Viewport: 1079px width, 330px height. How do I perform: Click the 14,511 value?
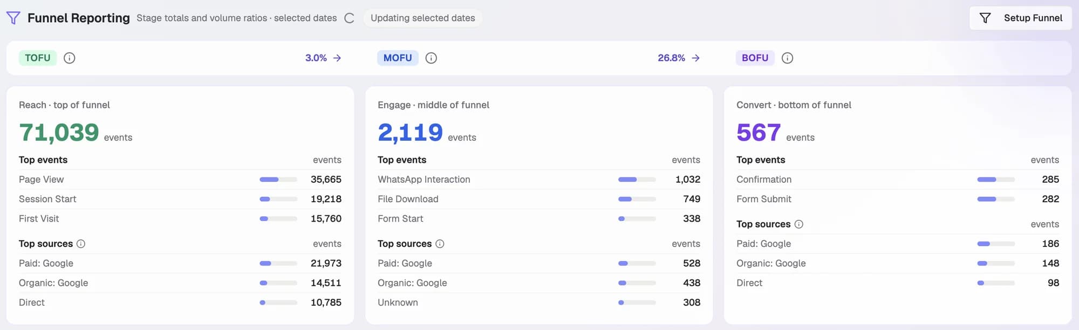[x=326, y=283]
